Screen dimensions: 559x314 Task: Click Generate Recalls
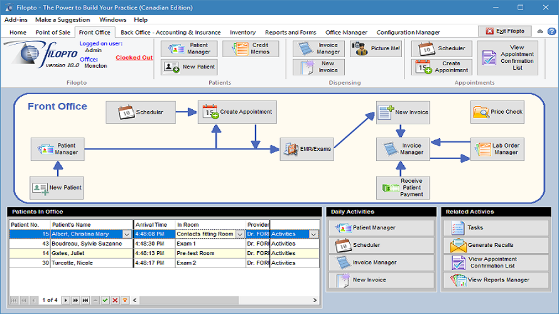click(496, 245)
